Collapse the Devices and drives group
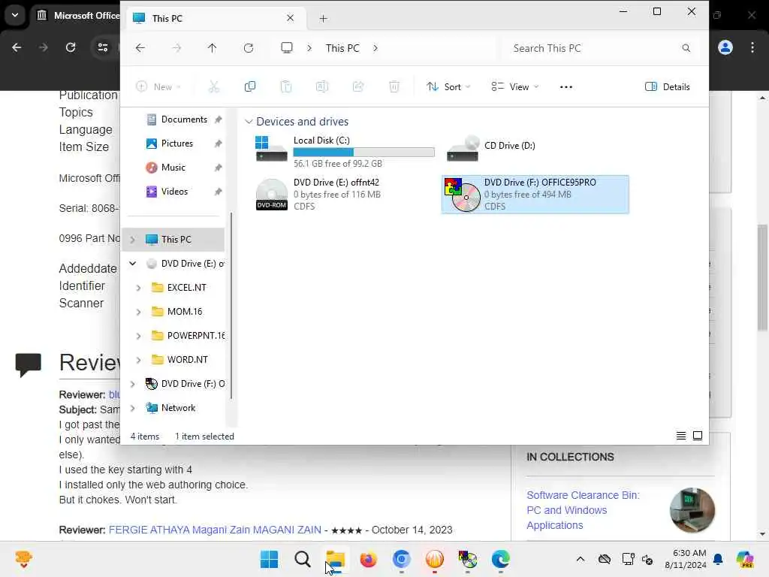Viewport: 769px width, 577px height. [x=249, y=122]
